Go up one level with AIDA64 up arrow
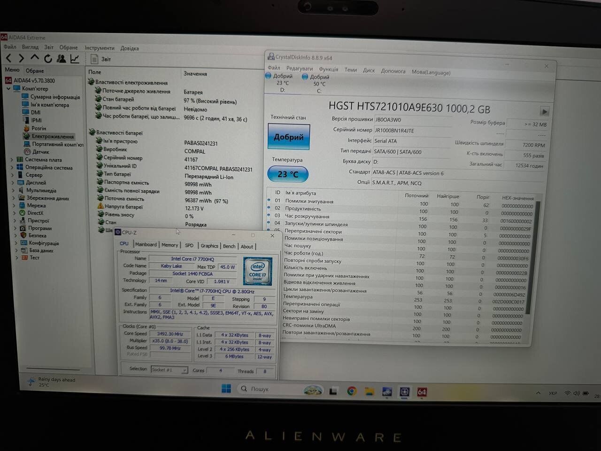 (35, 58)
